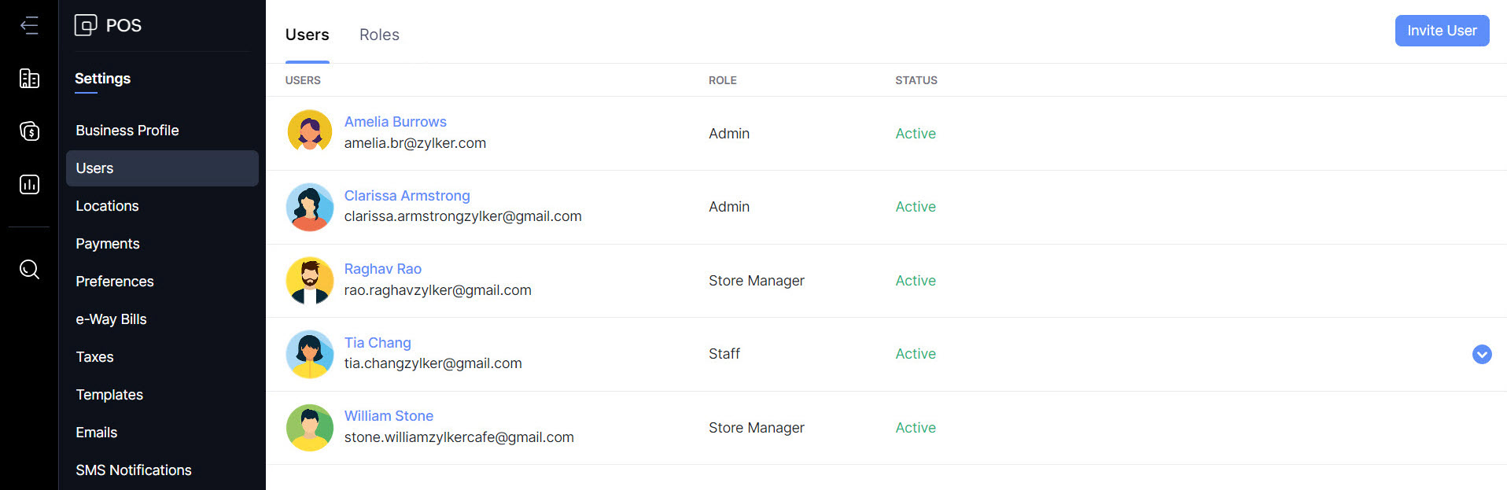
Task: Open the sales dollar icon in the rail
Action: pyautogui.click(x=29, y=131)
